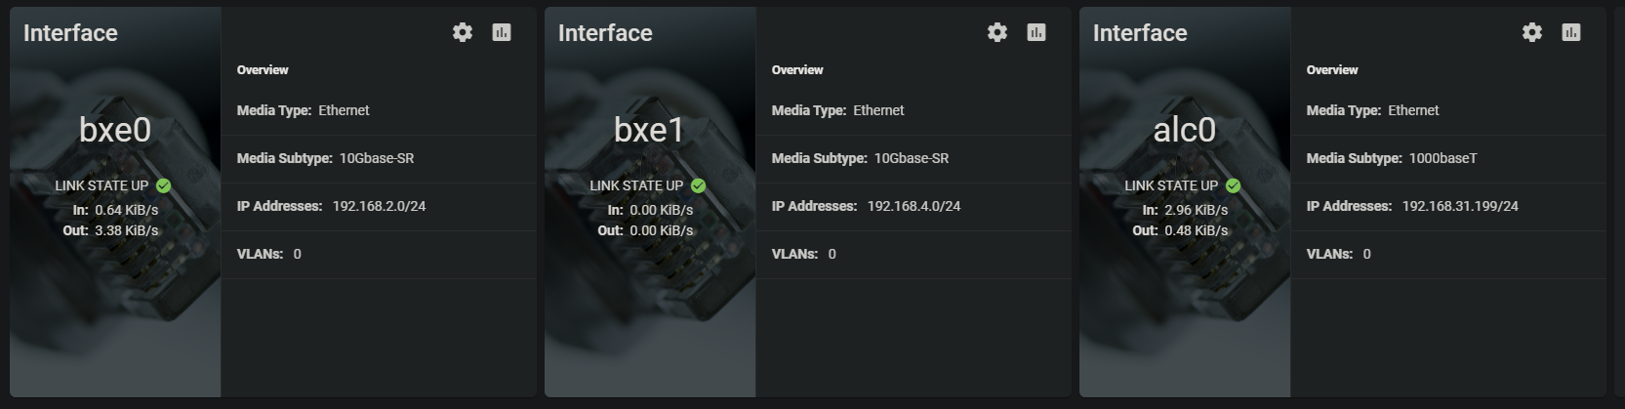This screenshot has height=409, width=1625.
Task: Open reports chart icon for bxe0
Action: pyautogui.click(x=502, y=32)
